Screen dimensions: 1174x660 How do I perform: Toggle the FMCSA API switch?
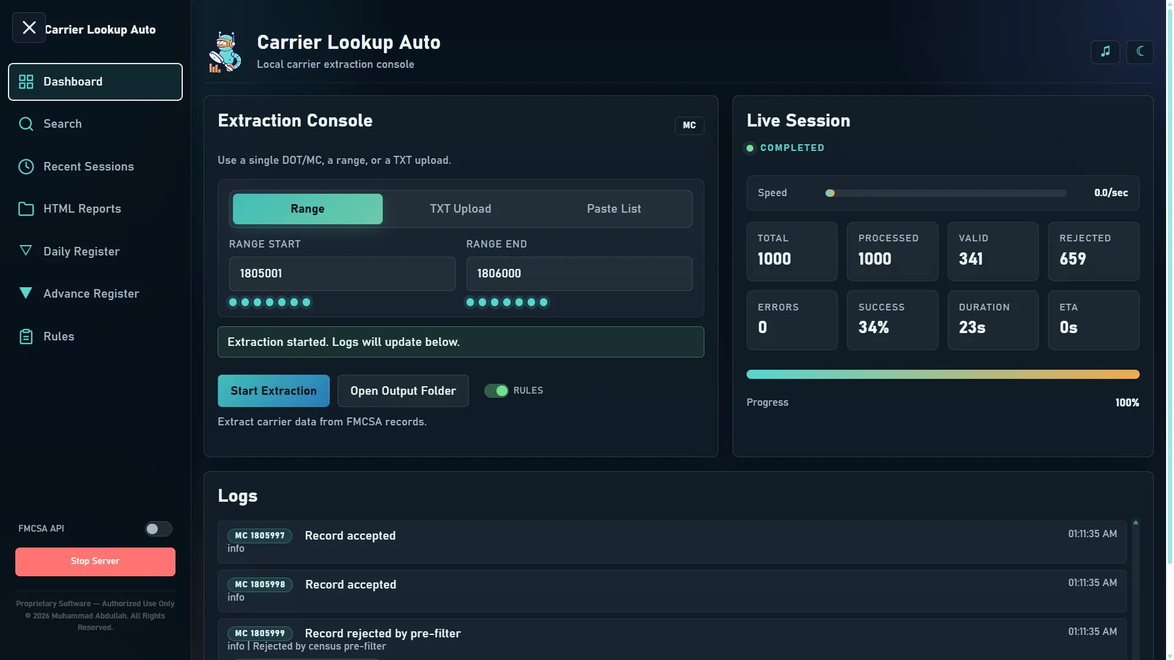tap(158, 529)
